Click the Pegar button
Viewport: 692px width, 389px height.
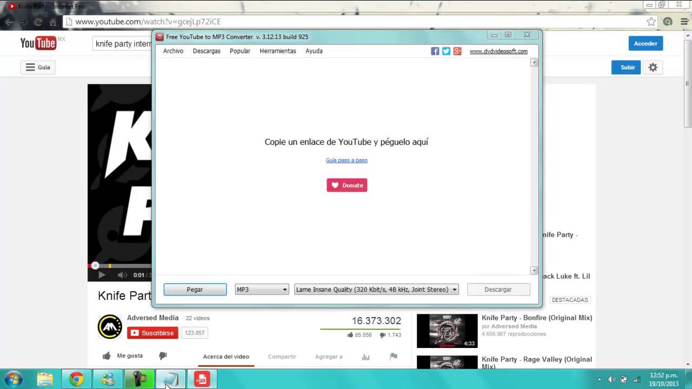[x=195, y=290]
